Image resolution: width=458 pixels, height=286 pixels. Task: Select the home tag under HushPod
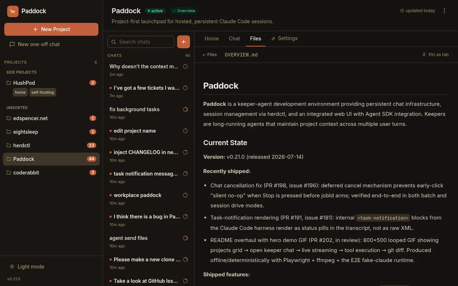pyautogui.click(x=20, y=92)
